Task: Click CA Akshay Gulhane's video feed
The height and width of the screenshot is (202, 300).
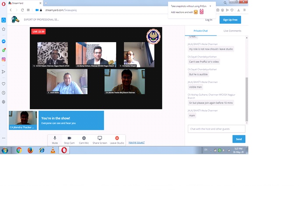Action: [x=96, y=54]
